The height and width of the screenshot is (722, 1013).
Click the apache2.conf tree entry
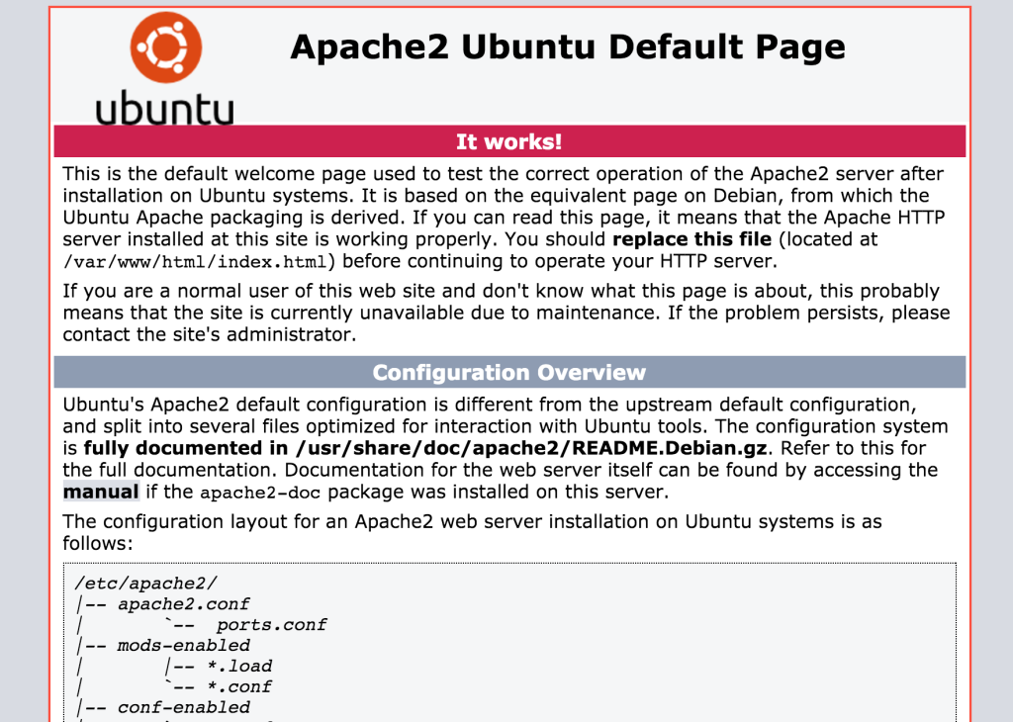pyautogui.click(x=183, y=604)
